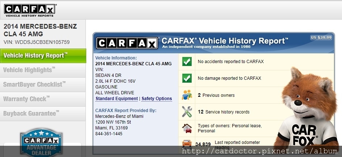
Task: Click '12 Service history records' text
Action: [224, 112]
